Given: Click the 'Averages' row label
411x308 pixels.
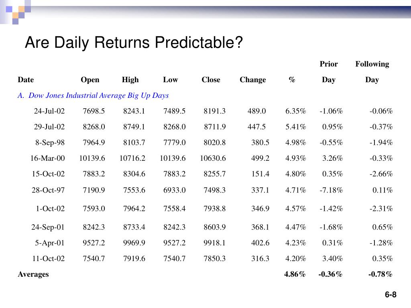Looking at the screenshot, I should click(33, 274).
